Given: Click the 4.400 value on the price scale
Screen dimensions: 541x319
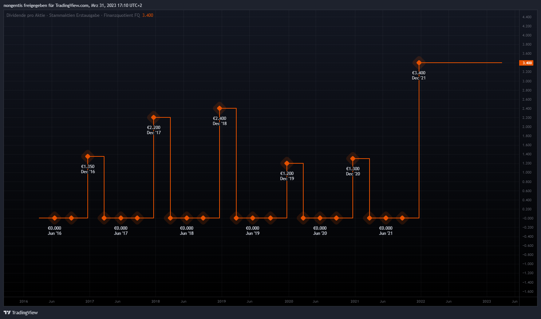Looking at the screenshot, I should point(526,17).
